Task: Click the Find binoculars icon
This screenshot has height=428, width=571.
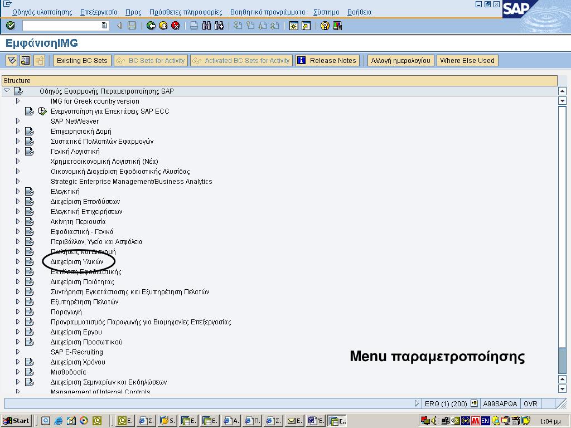Action: [x=206, y=26]
